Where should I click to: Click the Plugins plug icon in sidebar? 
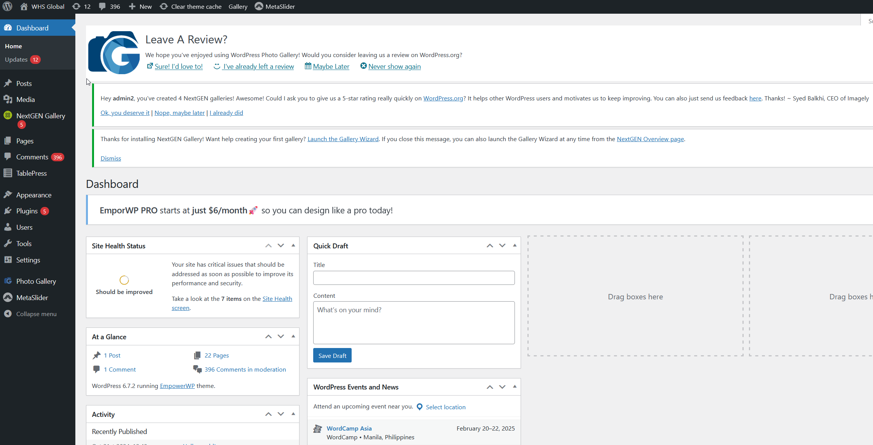(x=8, y=211)
